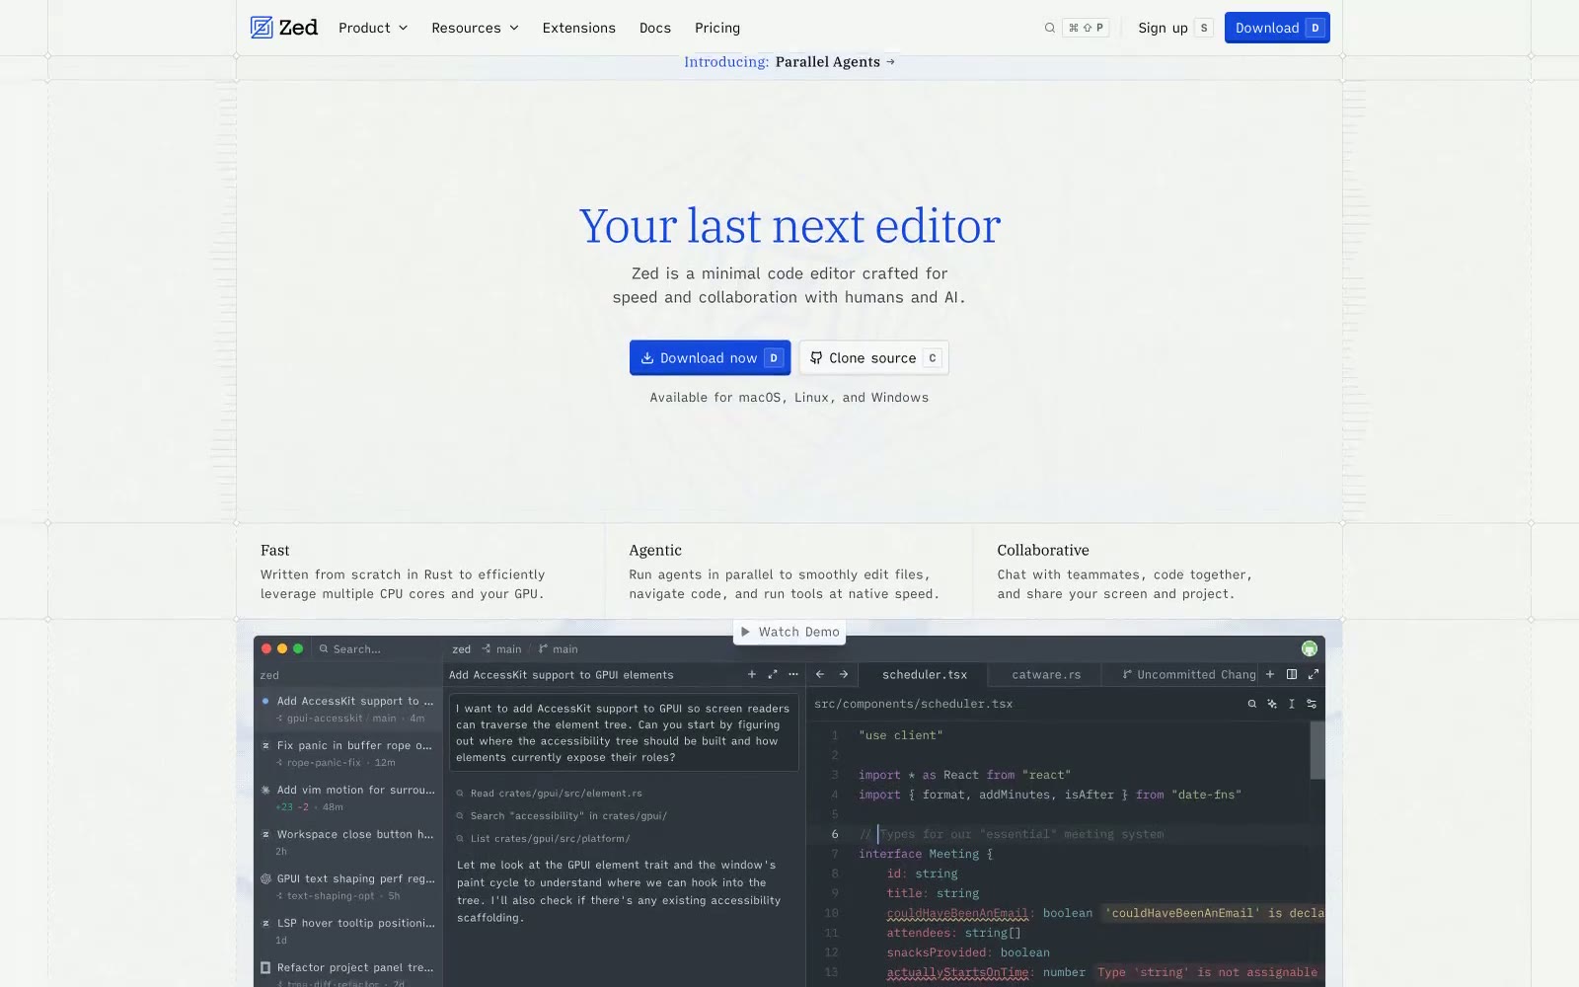
Task: Switch to the catware.rs tab
Action: [1046, 674]
